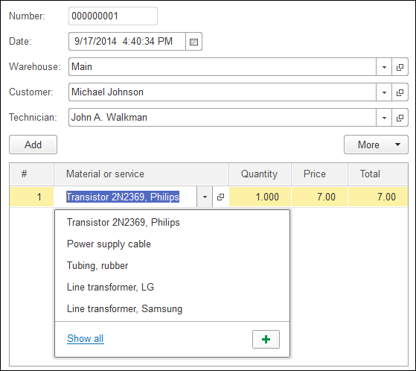Image resolution: width=416 pixels, height=371 pixels.
Task: Open the Customer record with its open icon
Action: click(x=400, y=92)
